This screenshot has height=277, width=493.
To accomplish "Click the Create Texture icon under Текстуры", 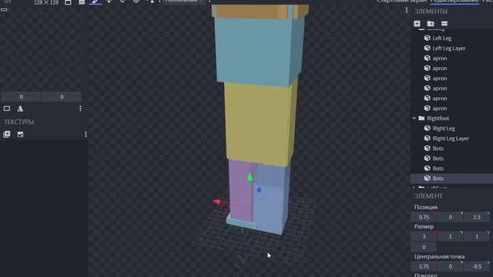I will pyautogui.click(x=20, y=135).
